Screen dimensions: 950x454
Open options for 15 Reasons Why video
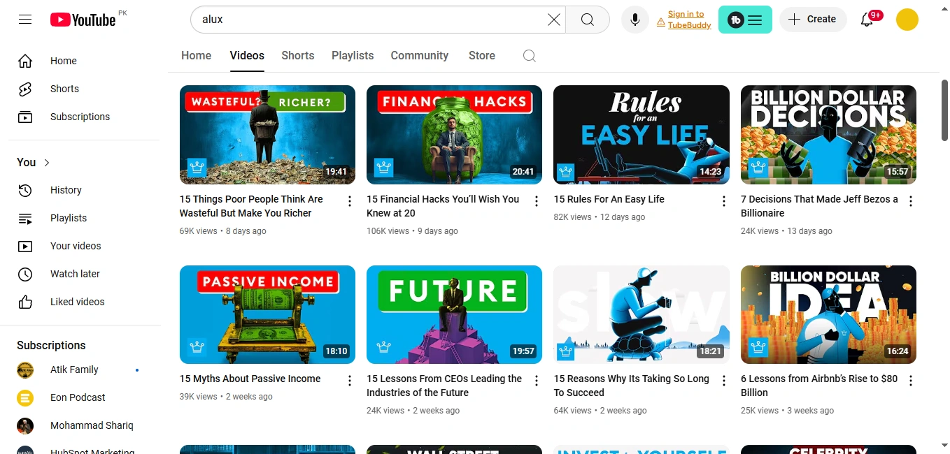pyautogui.click(x=724, y=381)
